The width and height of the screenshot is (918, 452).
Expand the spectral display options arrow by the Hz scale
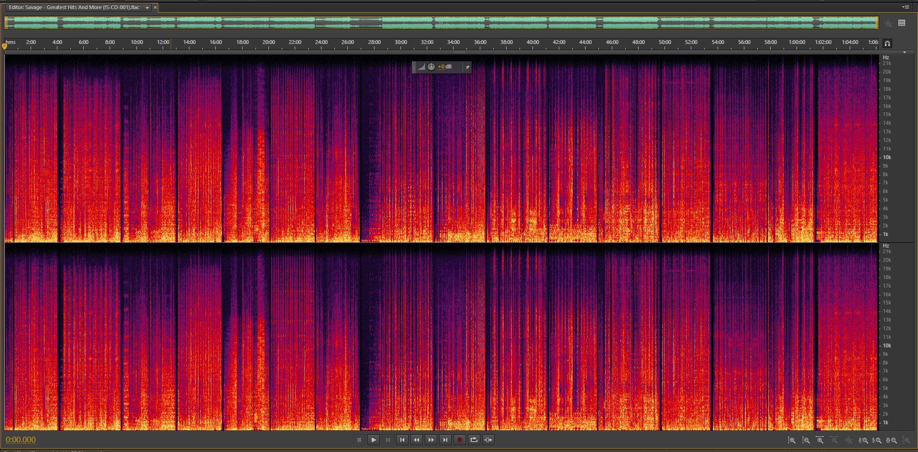coord(904,52)
